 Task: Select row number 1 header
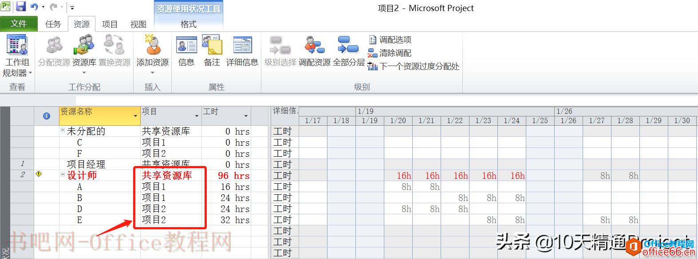coord(22,164)
